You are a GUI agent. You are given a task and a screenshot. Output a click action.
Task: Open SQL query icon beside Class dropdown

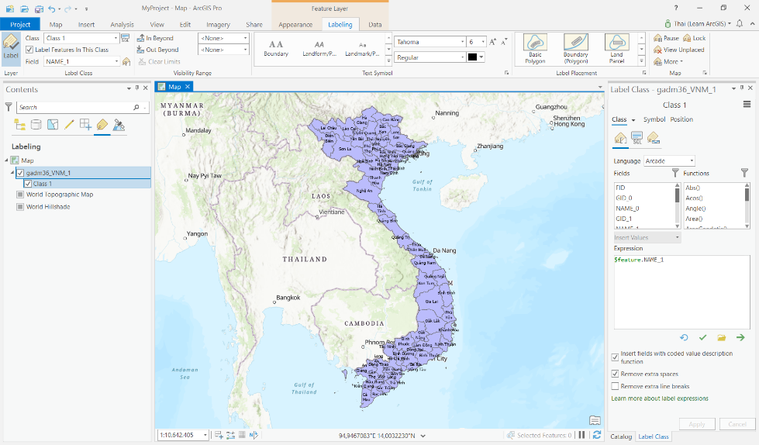[126, 38]
